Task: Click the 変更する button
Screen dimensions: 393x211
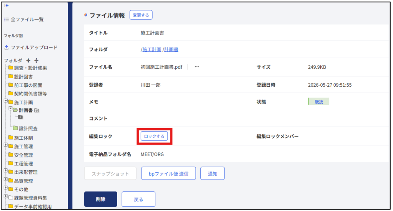Action: coord(141,15)
